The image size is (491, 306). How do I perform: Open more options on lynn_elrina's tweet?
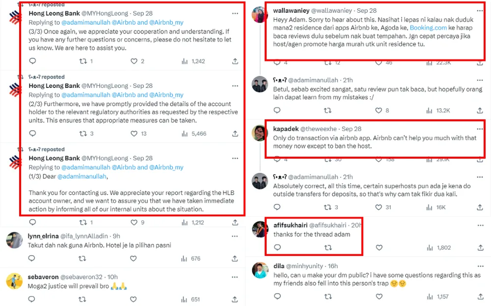(x=235, y=236)
